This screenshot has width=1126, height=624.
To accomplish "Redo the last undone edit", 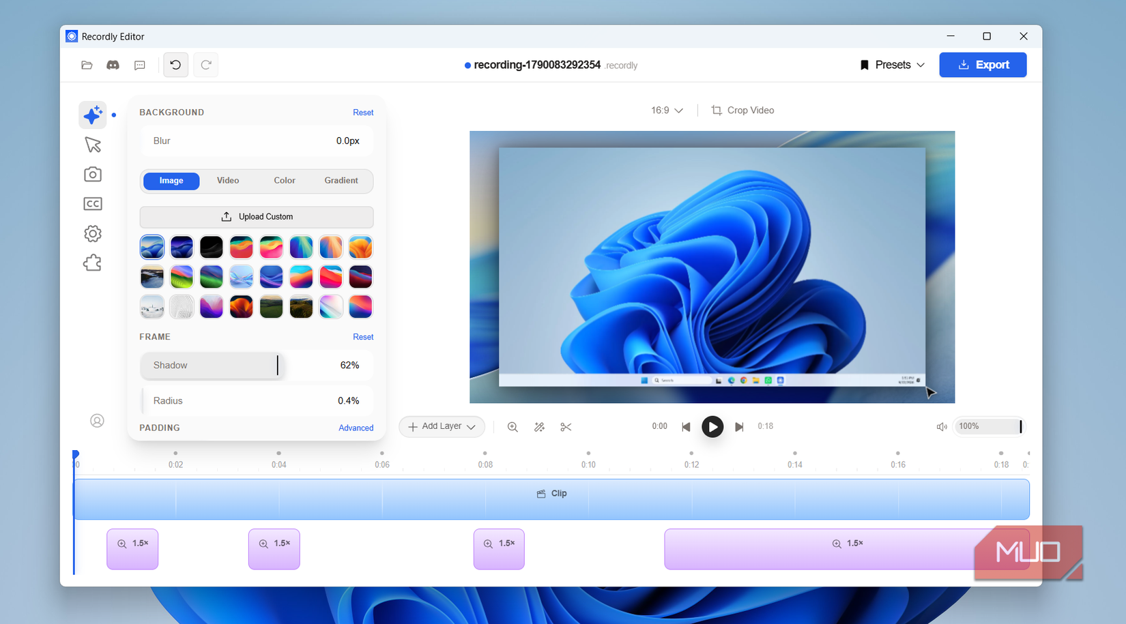I will tap(206, 65).
